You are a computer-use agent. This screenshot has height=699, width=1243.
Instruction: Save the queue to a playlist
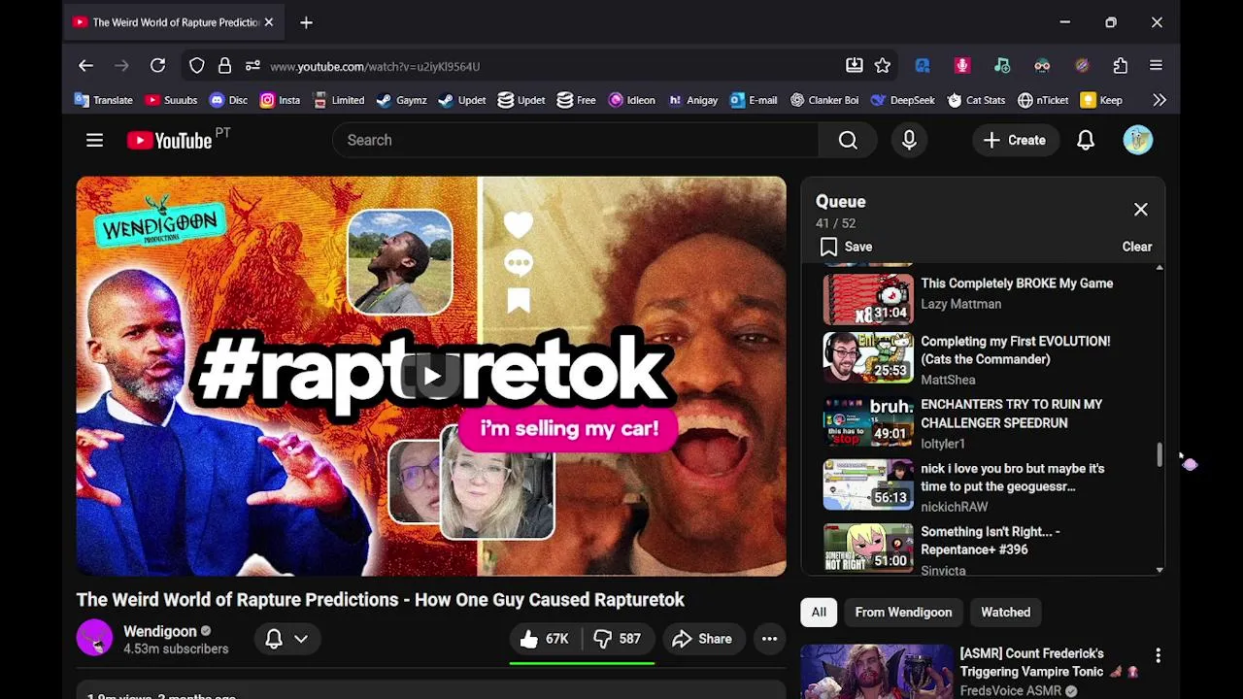846,247
